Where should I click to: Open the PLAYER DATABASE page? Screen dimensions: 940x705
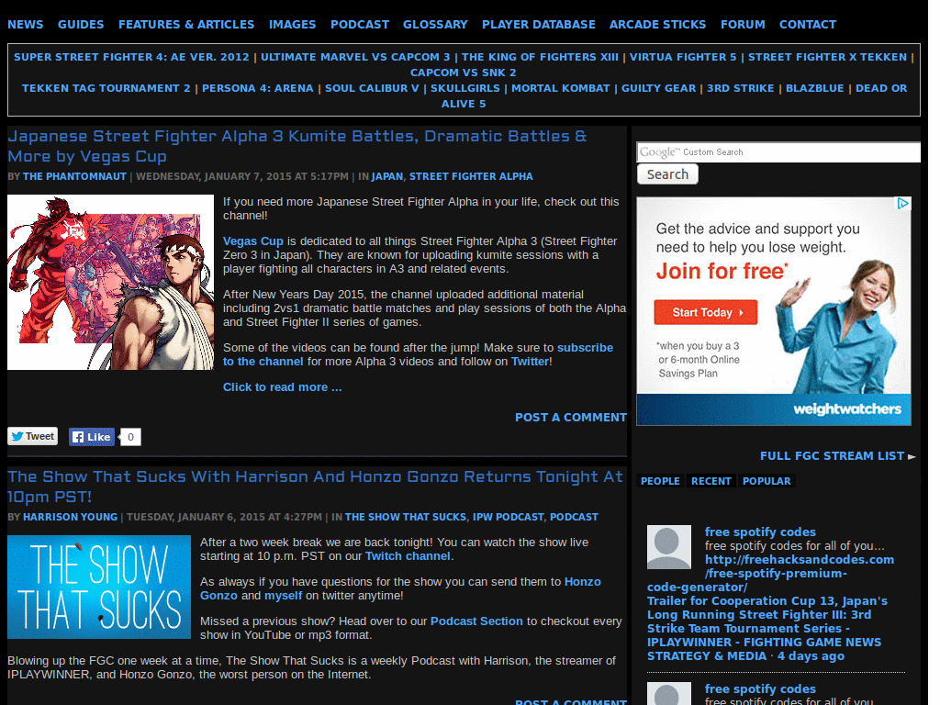(x=538, y=25)
